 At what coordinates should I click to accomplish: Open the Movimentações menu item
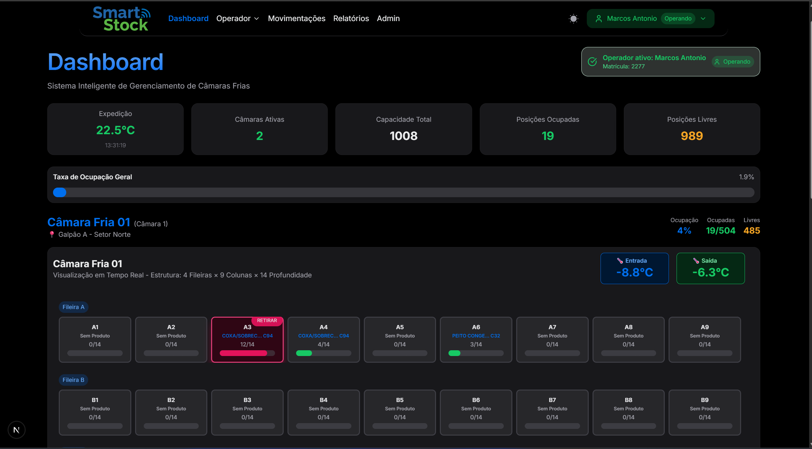coord(296,19)
